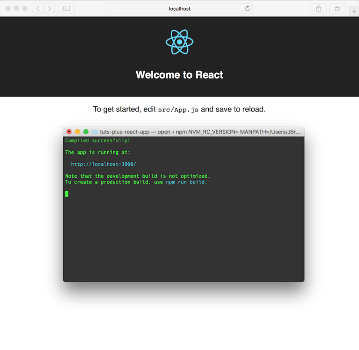The height and width of the screenshot is (350, 359).
Task: Close the terminal window with red button
Action: click(69, 131)
